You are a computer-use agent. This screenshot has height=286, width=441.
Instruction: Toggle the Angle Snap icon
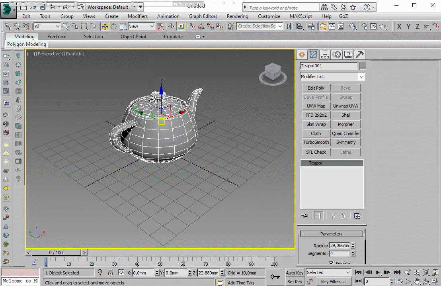coord(201,26)
